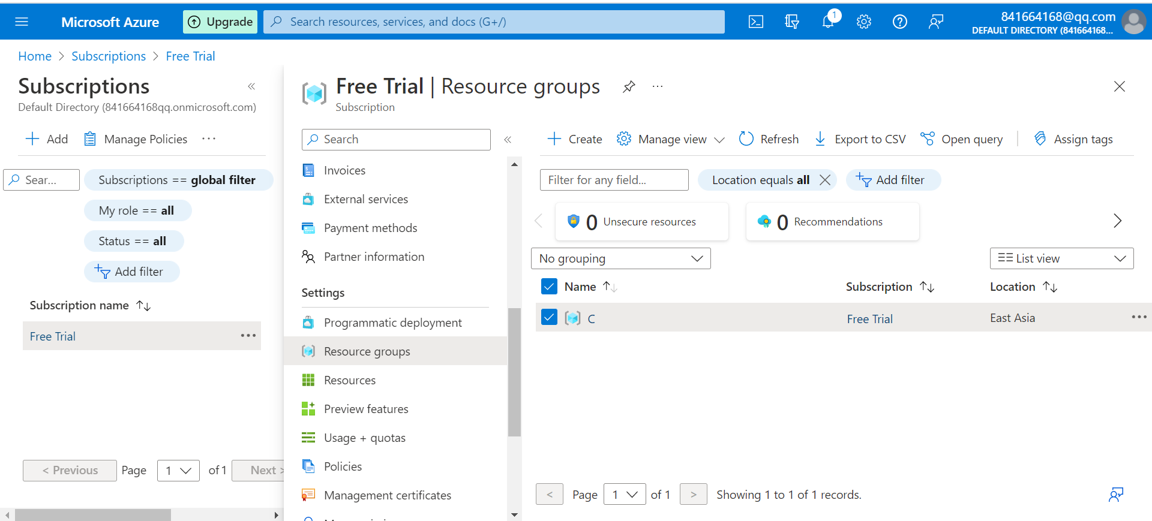
Task: Click the Unsecure resources shield card
Action: tap(642, 222)
